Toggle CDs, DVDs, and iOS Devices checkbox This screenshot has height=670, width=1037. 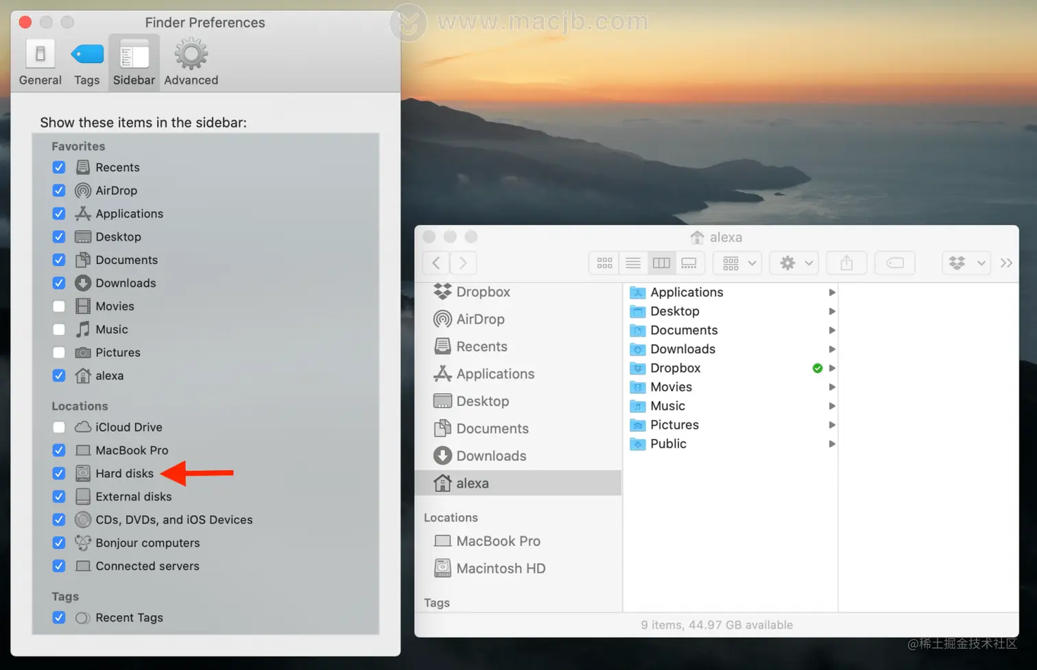[x=59, y=520]
